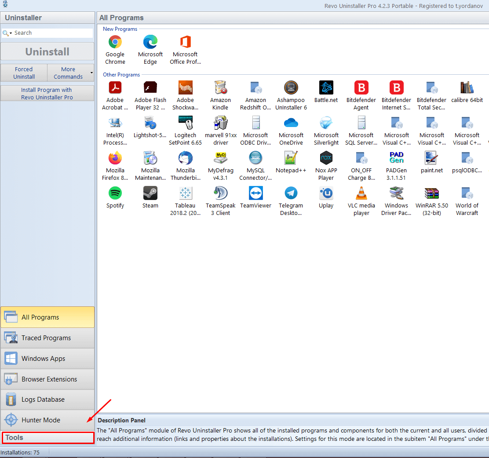Select the Spotify program icon
The height and width of the screenshot is (458, 489).
click(x=115, y=193)
